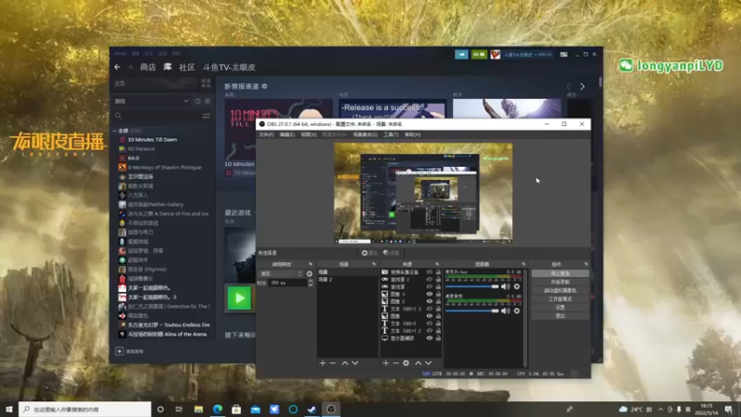Adjust the Desktop Audio (桌面音频) volume slider
The height and width of the screenshot is (417, 741).
(471, 310)
